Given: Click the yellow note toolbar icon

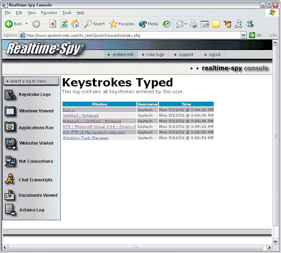Looking at the screenshot, I should point(216,24).
